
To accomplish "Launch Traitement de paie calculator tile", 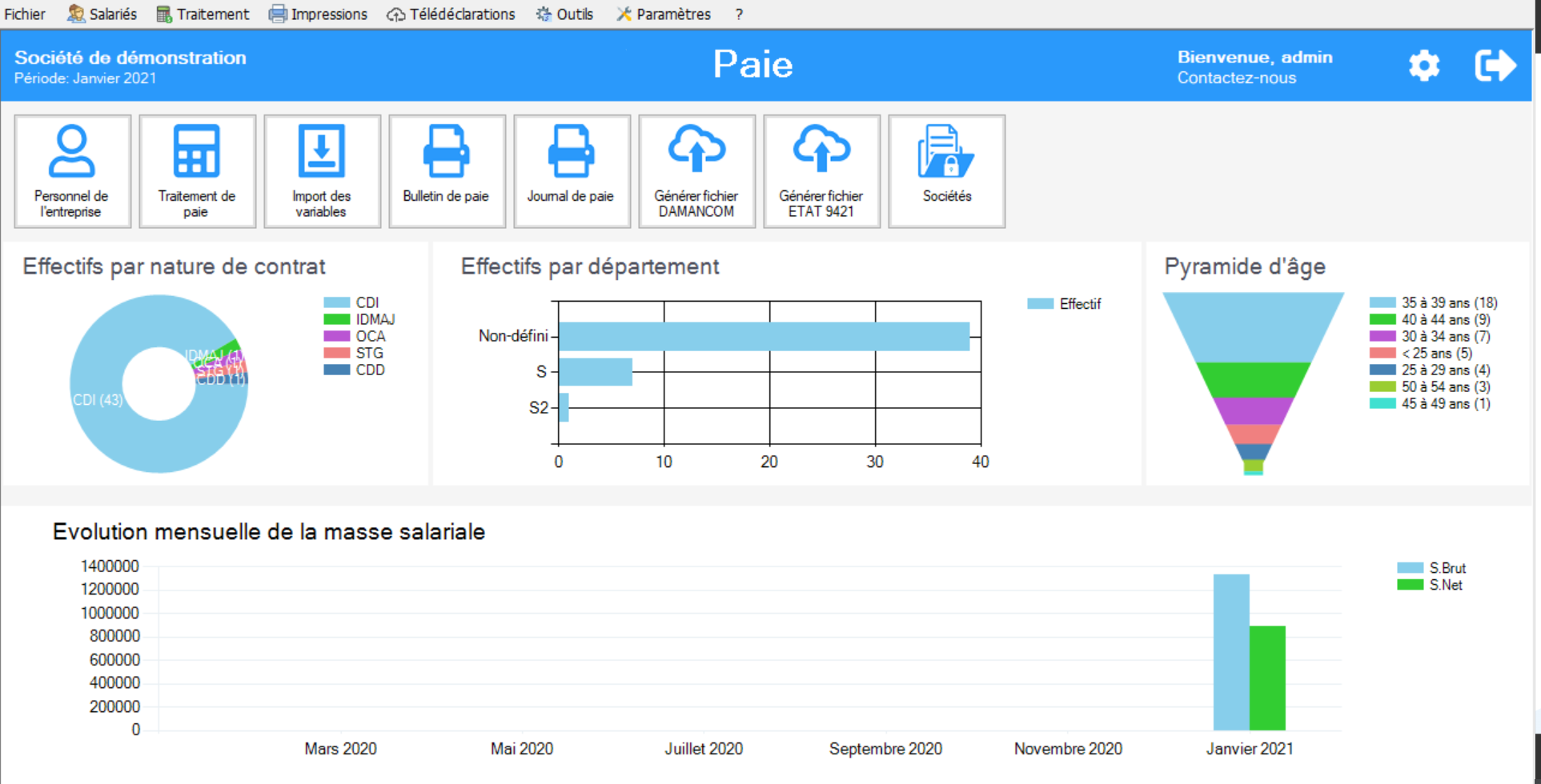I will pyautogui.click(x=197, y=171).
